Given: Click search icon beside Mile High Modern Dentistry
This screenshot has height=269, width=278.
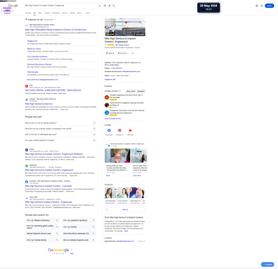Looking at the screenshot, I should tap(57, 221).
